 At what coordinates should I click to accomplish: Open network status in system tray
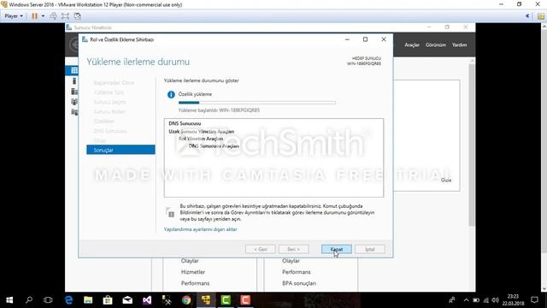pyautogui.click(x=485, y=300)
